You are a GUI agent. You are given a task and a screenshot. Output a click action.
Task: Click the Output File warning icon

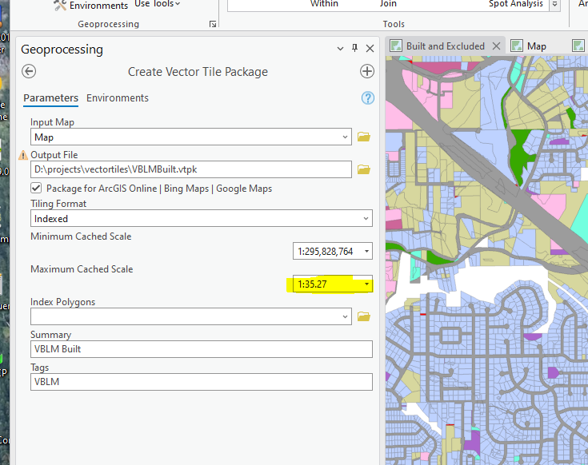23,155
